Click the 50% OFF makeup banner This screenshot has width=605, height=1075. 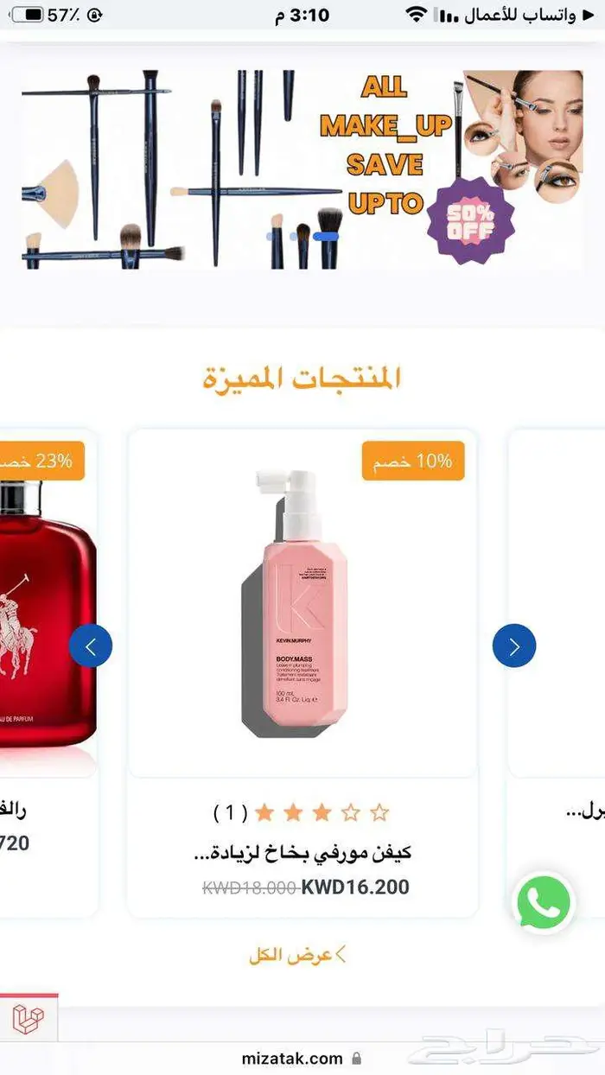pos(302,170)
